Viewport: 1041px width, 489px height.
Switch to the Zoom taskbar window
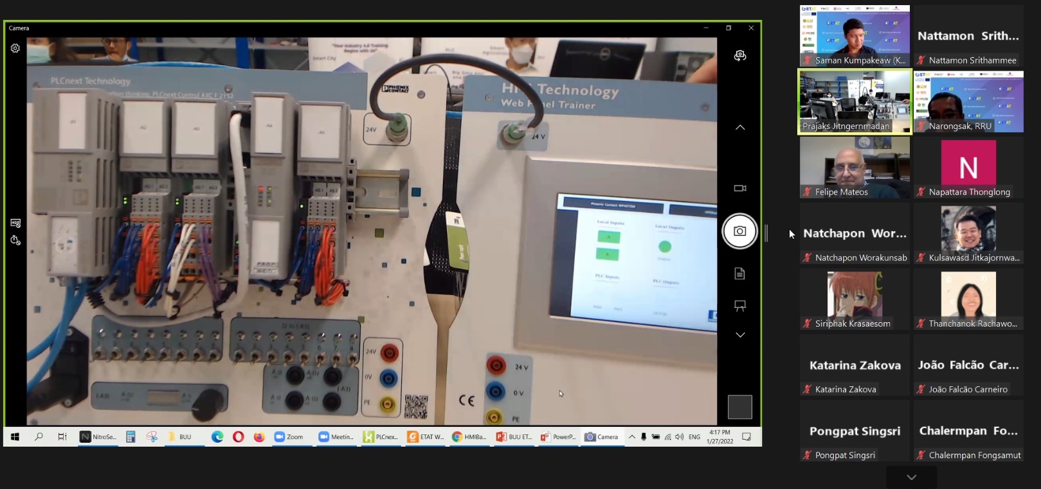pyautogui.click(x=291, y=436)
